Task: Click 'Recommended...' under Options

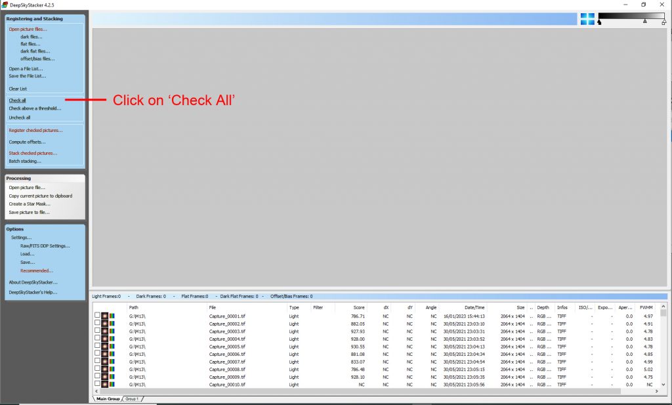Action: click(37, 271)
